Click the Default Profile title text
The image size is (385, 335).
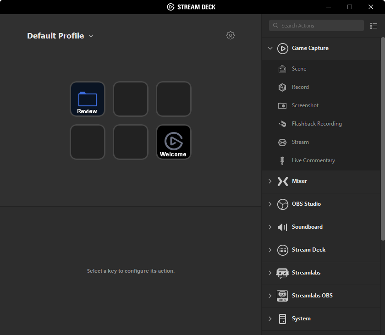(55, 36)
